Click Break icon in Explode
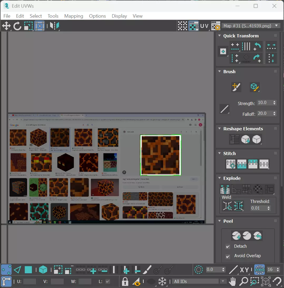This screenshot has height=288, width=284. point(225,189)
